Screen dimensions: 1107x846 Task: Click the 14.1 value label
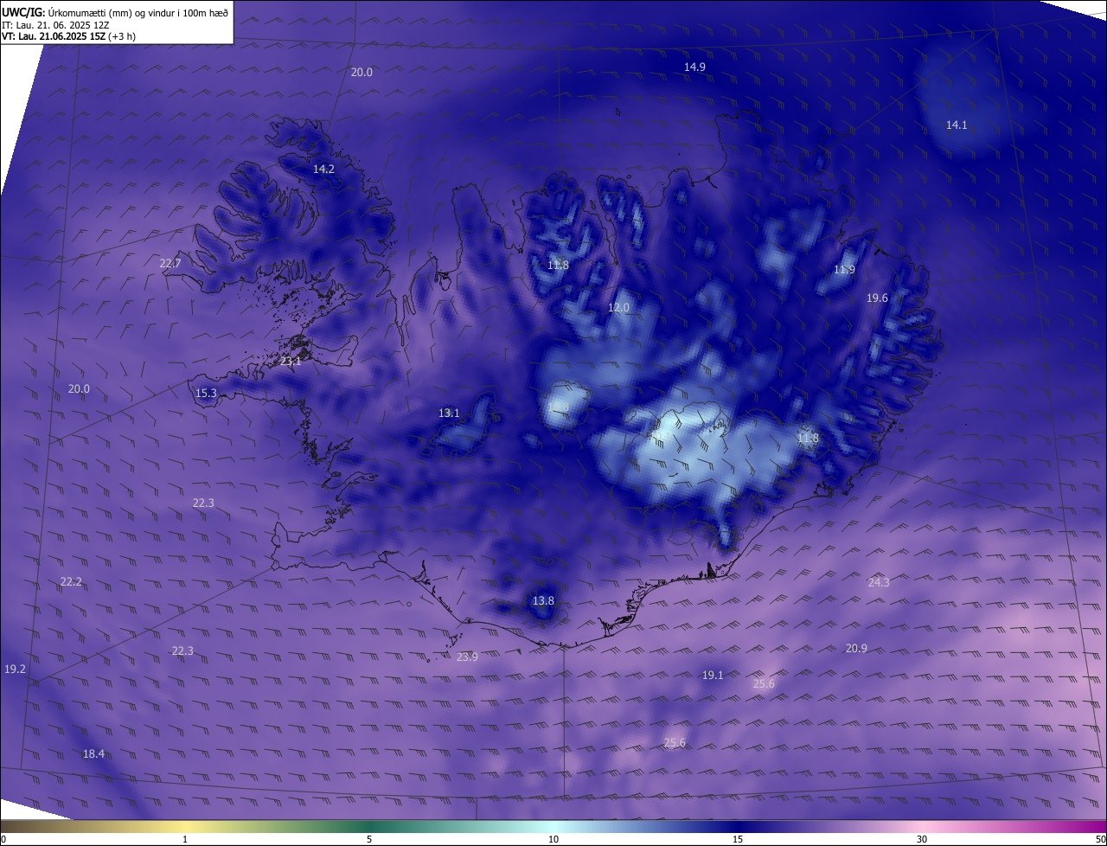(957, 125)
